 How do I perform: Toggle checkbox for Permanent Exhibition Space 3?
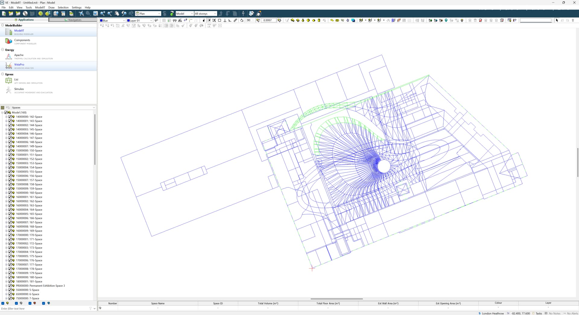[x=10, y=286]
